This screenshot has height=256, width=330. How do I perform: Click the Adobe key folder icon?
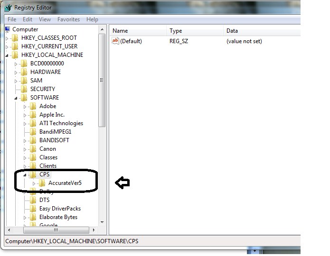point(33,106)
